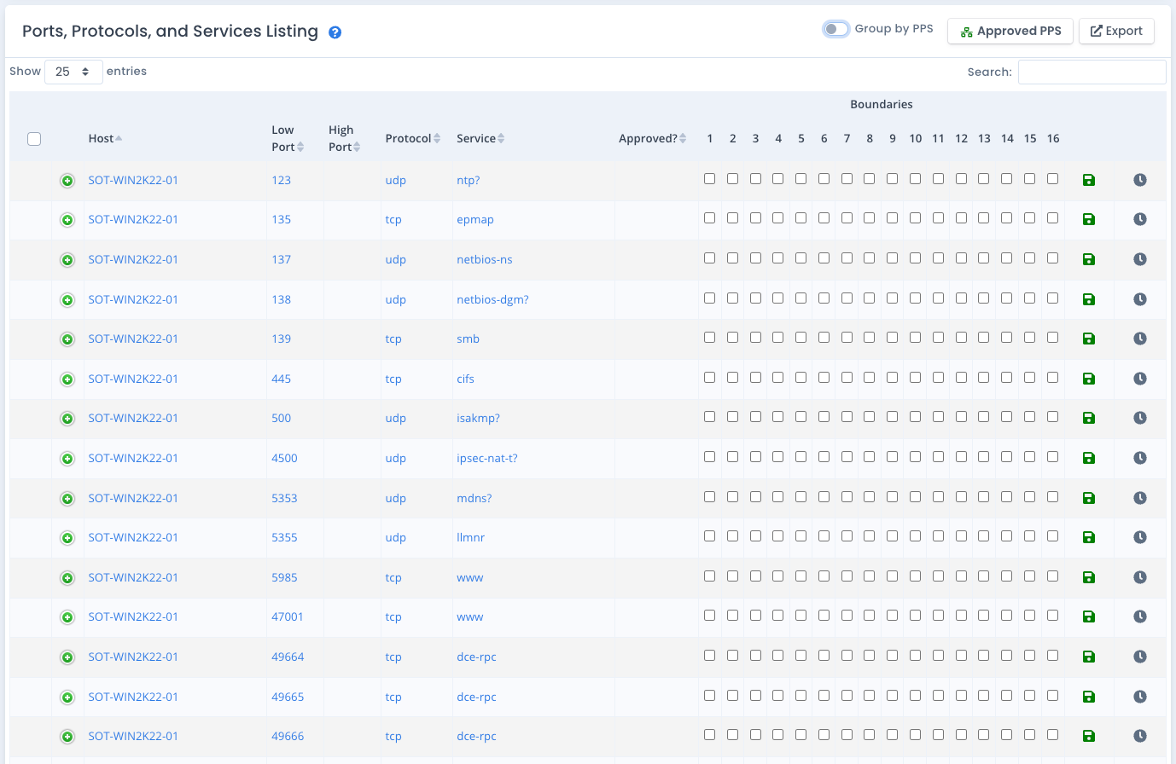Expand row details for port 49664 dce-rpc

point(67,657)
